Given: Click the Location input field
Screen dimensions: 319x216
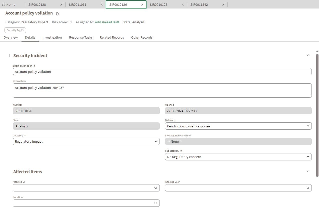Looking at the screenshot, I should coord(86,203).
